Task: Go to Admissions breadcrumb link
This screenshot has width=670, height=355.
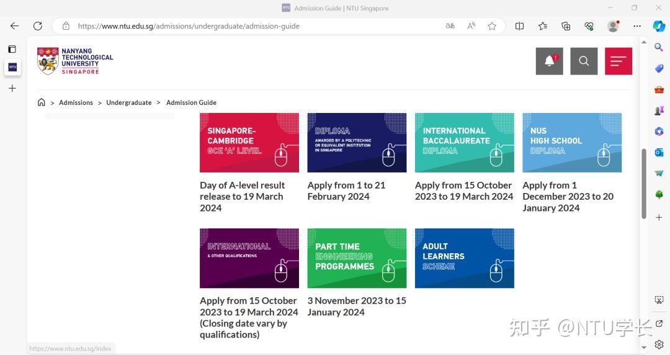Action: (76, 102)
